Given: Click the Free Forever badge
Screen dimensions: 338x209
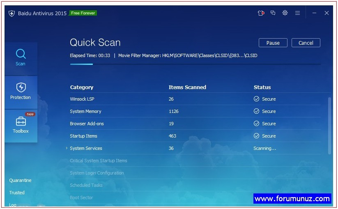Looking at the screenshot, I should pyautogui.click(x=83, y=13).
